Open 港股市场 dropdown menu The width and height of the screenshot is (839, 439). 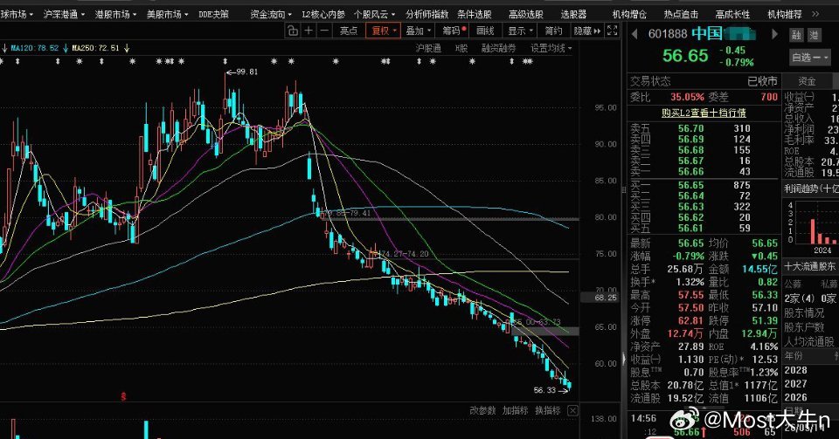[x=115, y=15]
